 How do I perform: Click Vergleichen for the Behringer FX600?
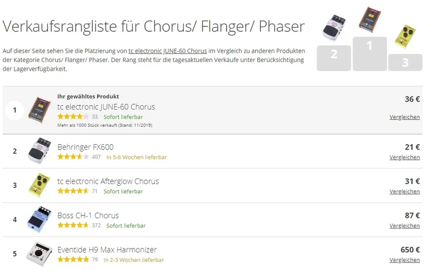pos(405,157)
